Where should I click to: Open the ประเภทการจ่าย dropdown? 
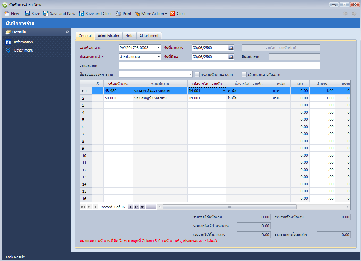159,57
